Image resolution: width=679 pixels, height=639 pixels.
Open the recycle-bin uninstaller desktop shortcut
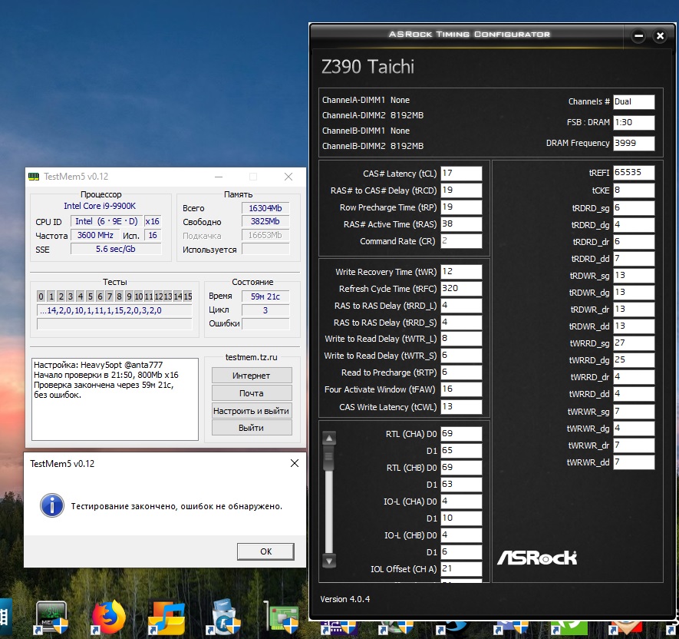[x=224, y=617]
